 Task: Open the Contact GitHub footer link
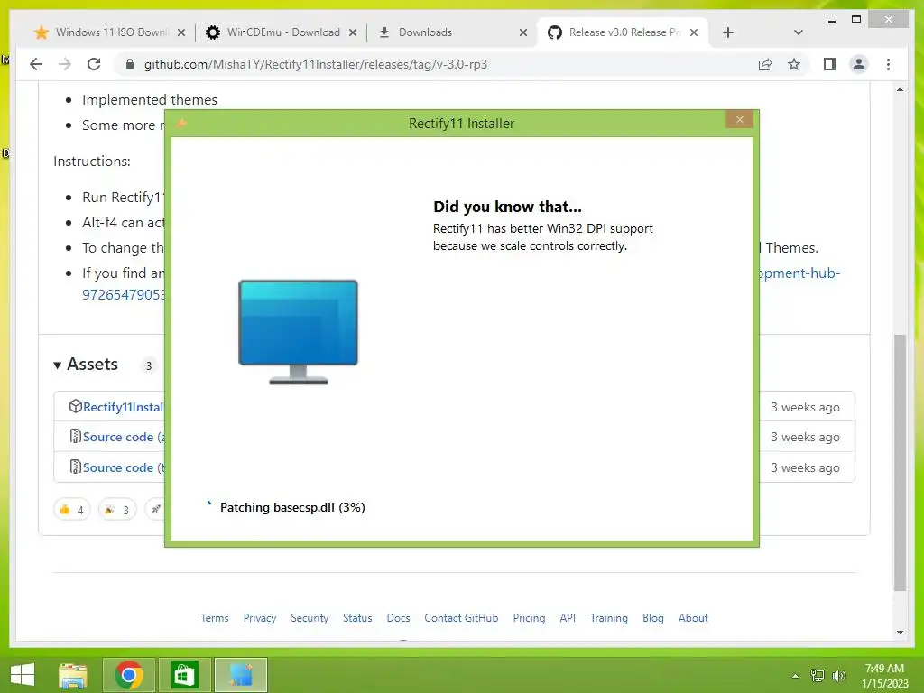(x=461, y=617)
